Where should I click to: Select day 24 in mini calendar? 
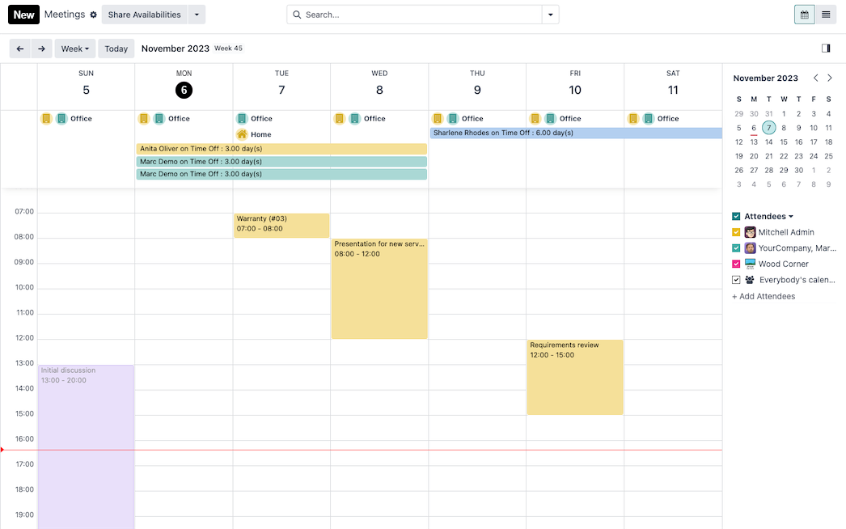pos(814,156)
